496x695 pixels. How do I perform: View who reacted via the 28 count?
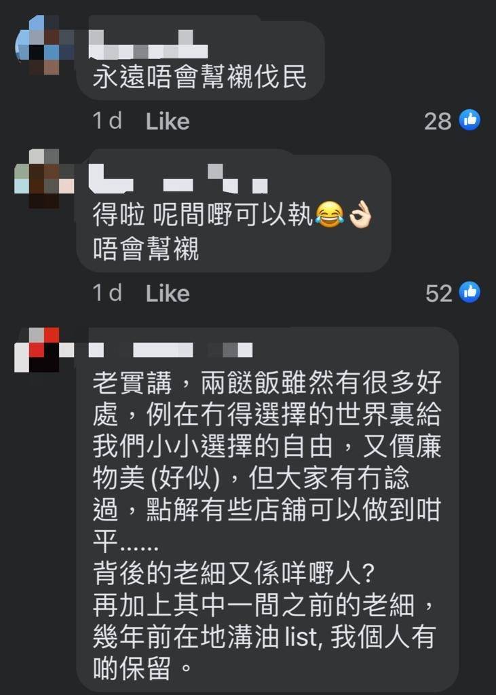[x=438, y=121]
